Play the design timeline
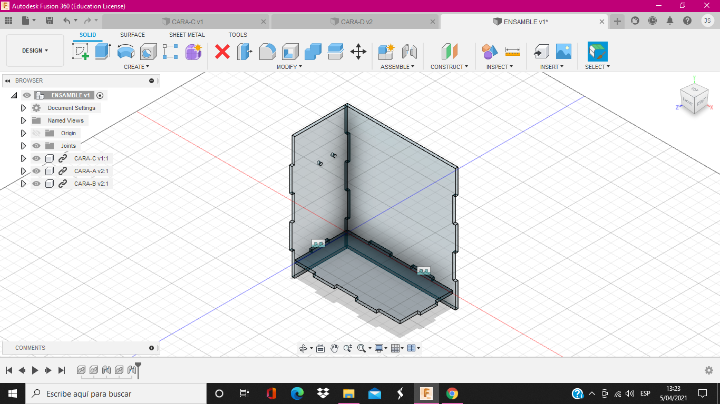Image resolution: width=720 pixels, height=404 pixels. pos(35,370)
